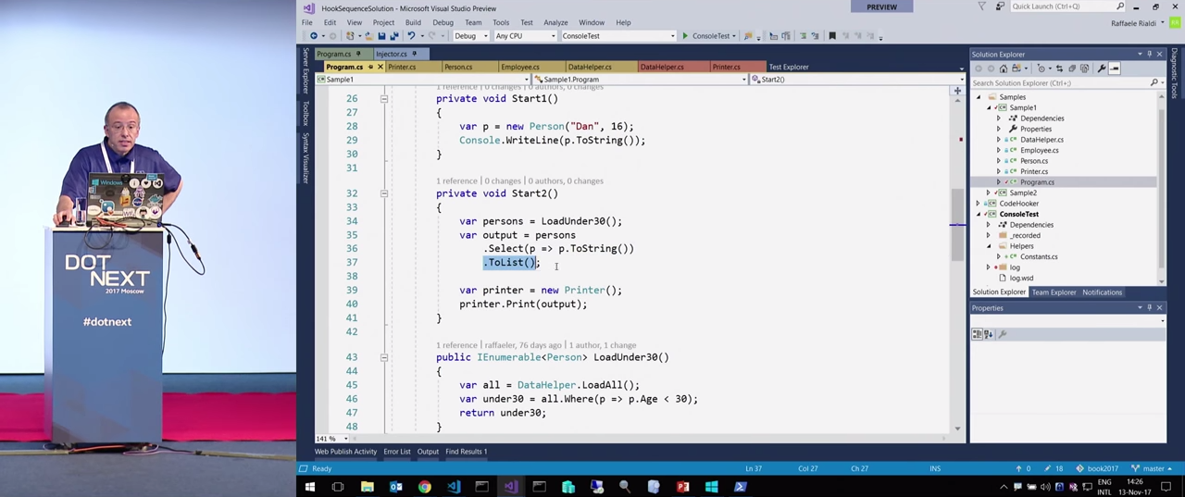Open Visual Studio Code from the taskbar
The width and height of the screenshot is (1185, 497).
(454, 487)
